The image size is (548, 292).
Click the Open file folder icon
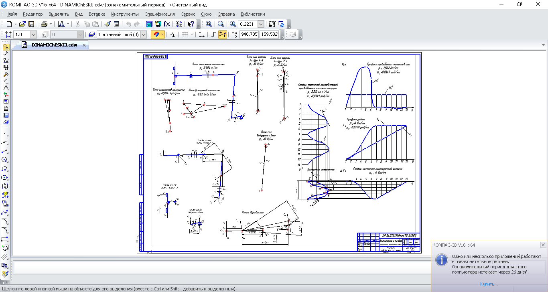[22, 24]
